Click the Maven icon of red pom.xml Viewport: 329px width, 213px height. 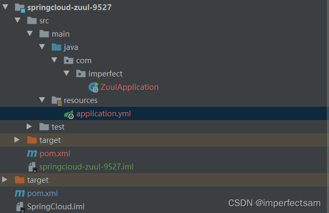point(32,154)
